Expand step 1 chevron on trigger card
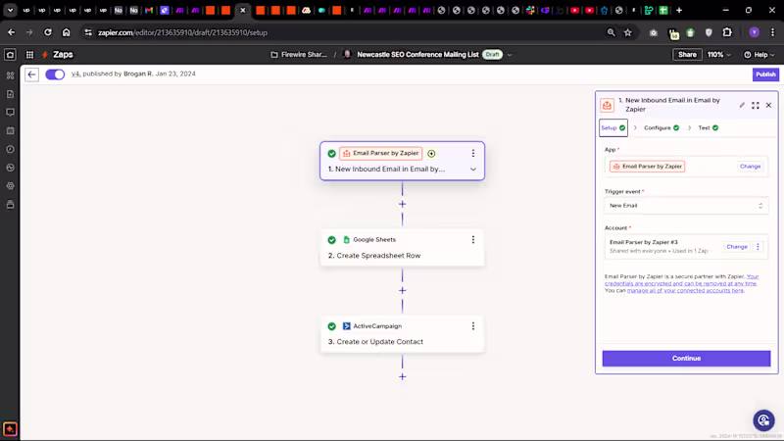Screen dimensions: 784x441 coord(473,170)
